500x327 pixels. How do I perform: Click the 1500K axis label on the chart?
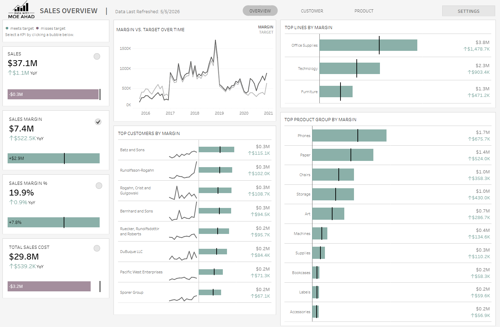coord(125,48)
